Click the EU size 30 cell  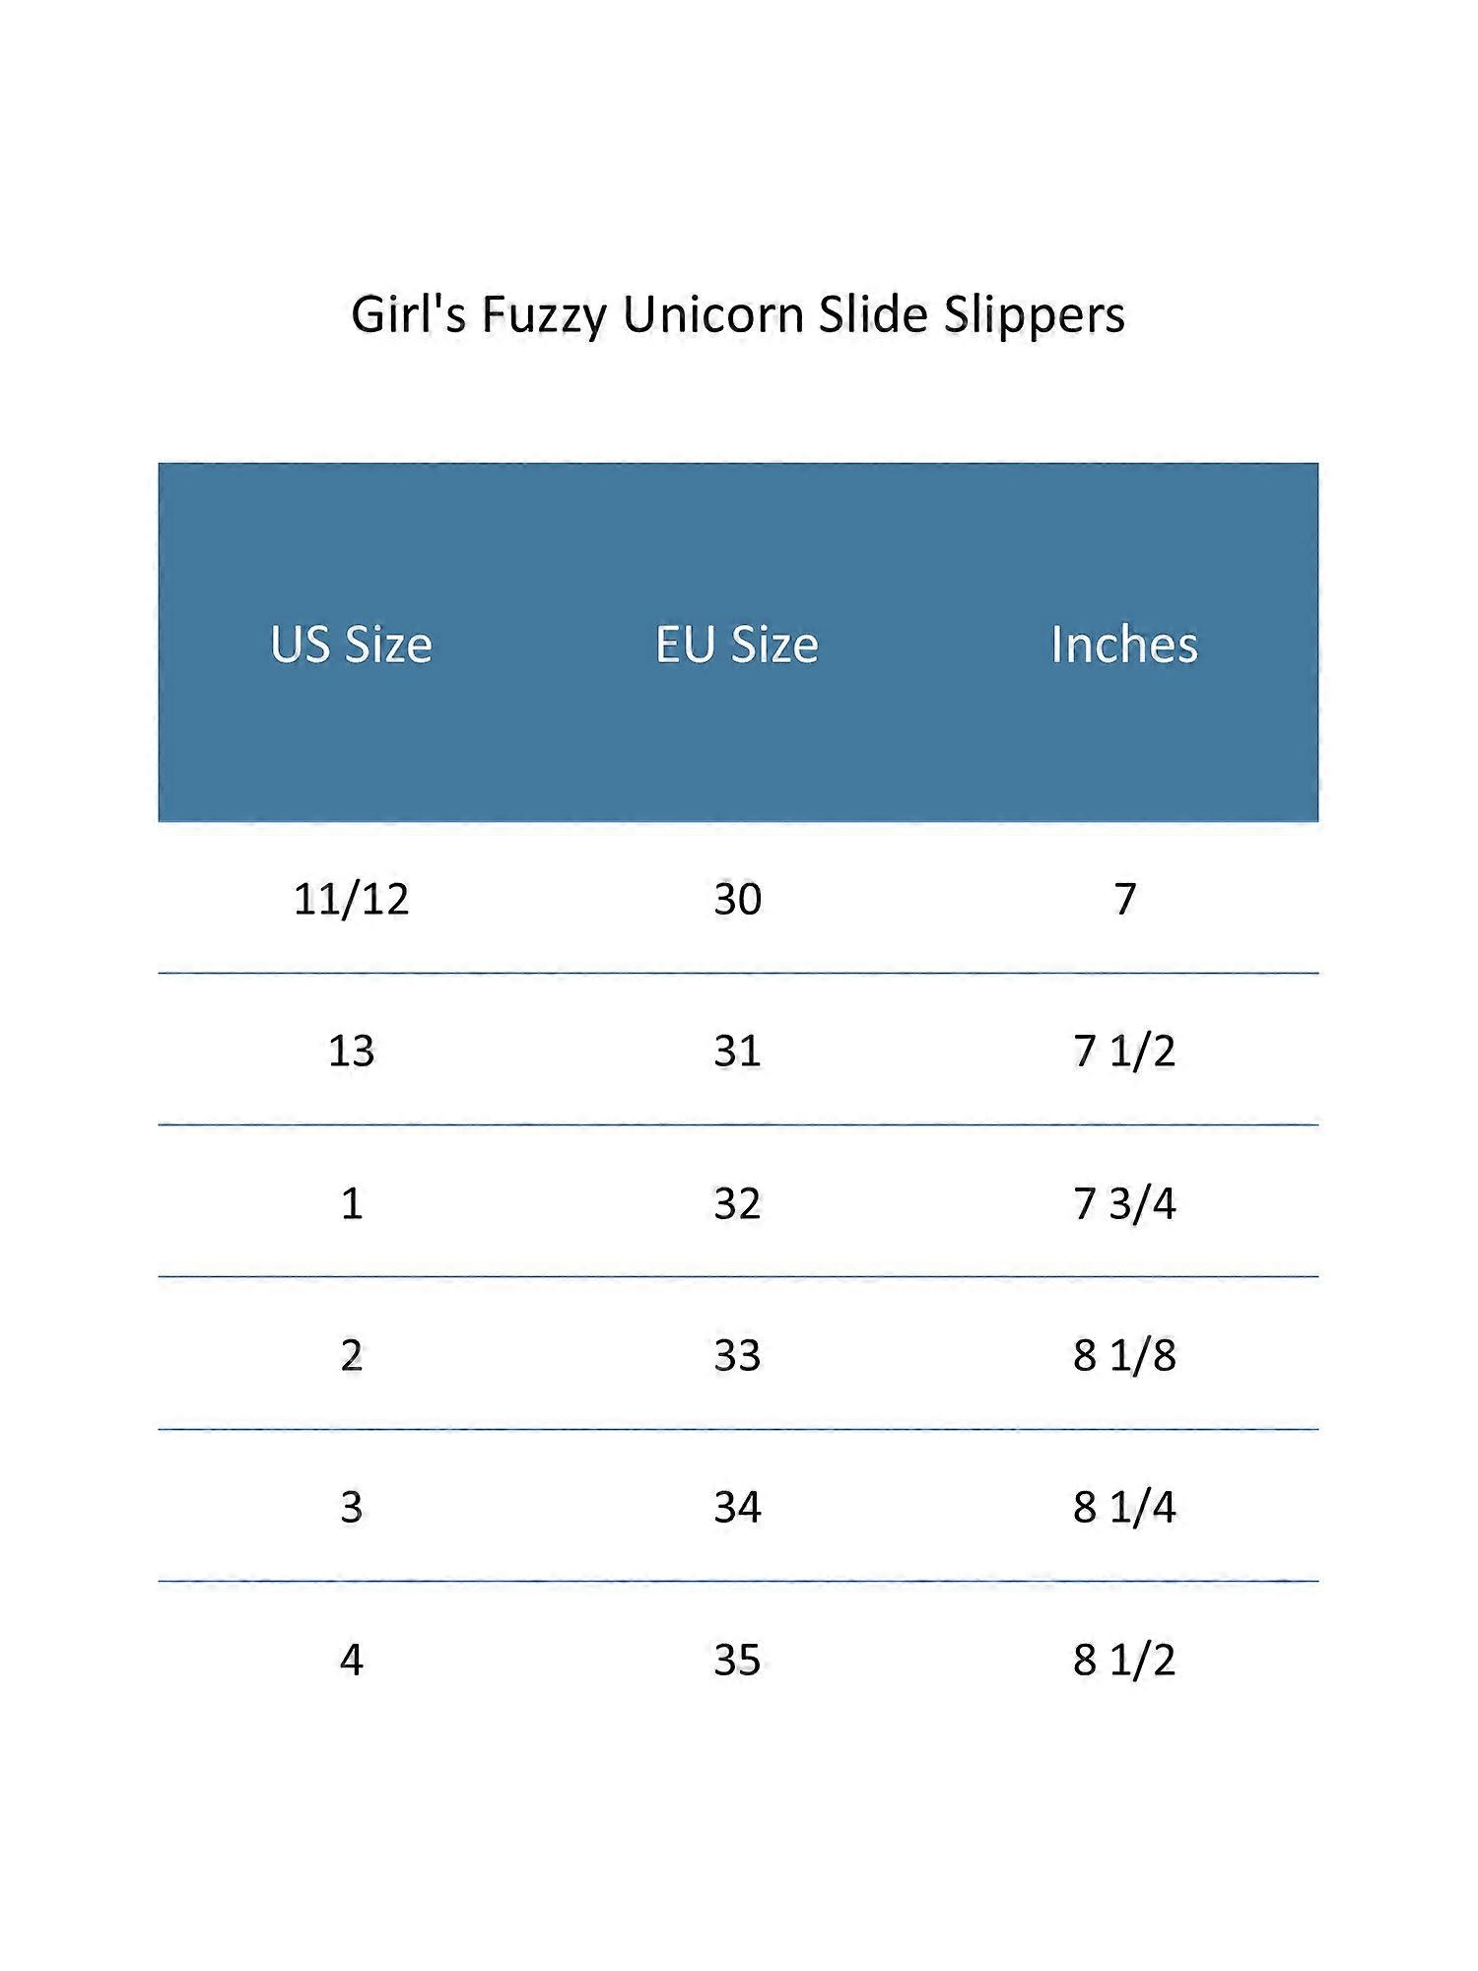(738, 899)
